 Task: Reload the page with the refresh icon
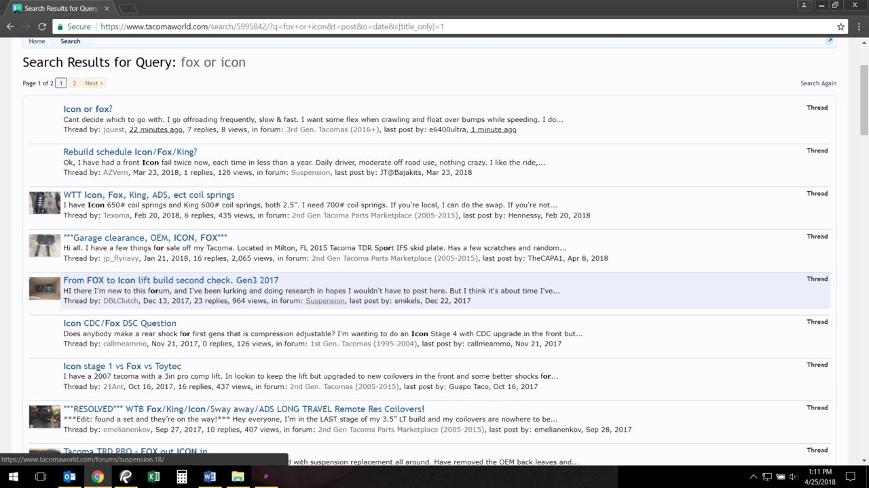[42, 27]
